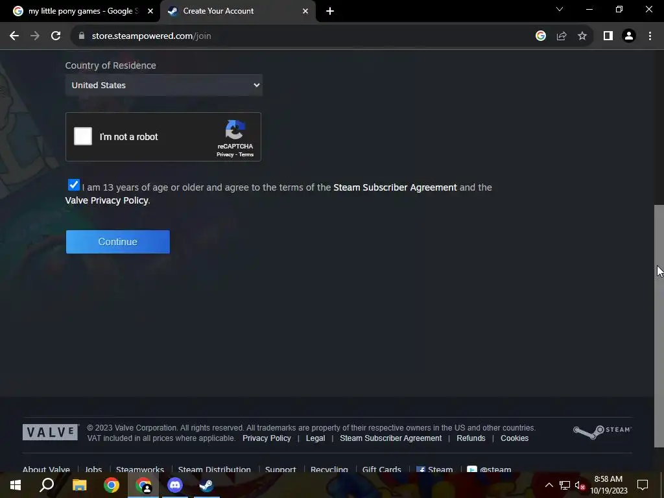Open Steam app from the taskbar
Image resolution: width=664 pixels, height=498 pixels.
tap(206, 485)
